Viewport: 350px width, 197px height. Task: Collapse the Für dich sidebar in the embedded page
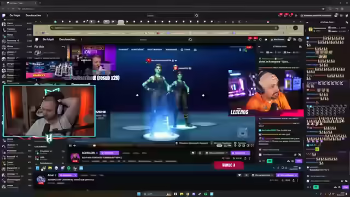(63, 47)
